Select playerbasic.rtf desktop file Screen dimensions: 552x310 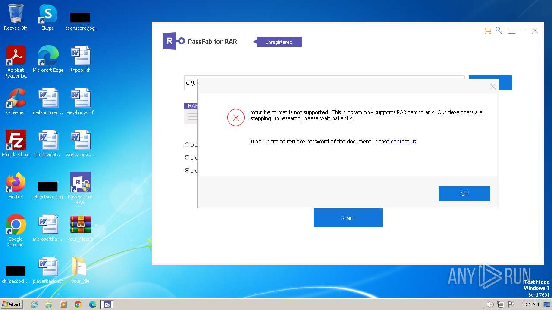(48, 270)
